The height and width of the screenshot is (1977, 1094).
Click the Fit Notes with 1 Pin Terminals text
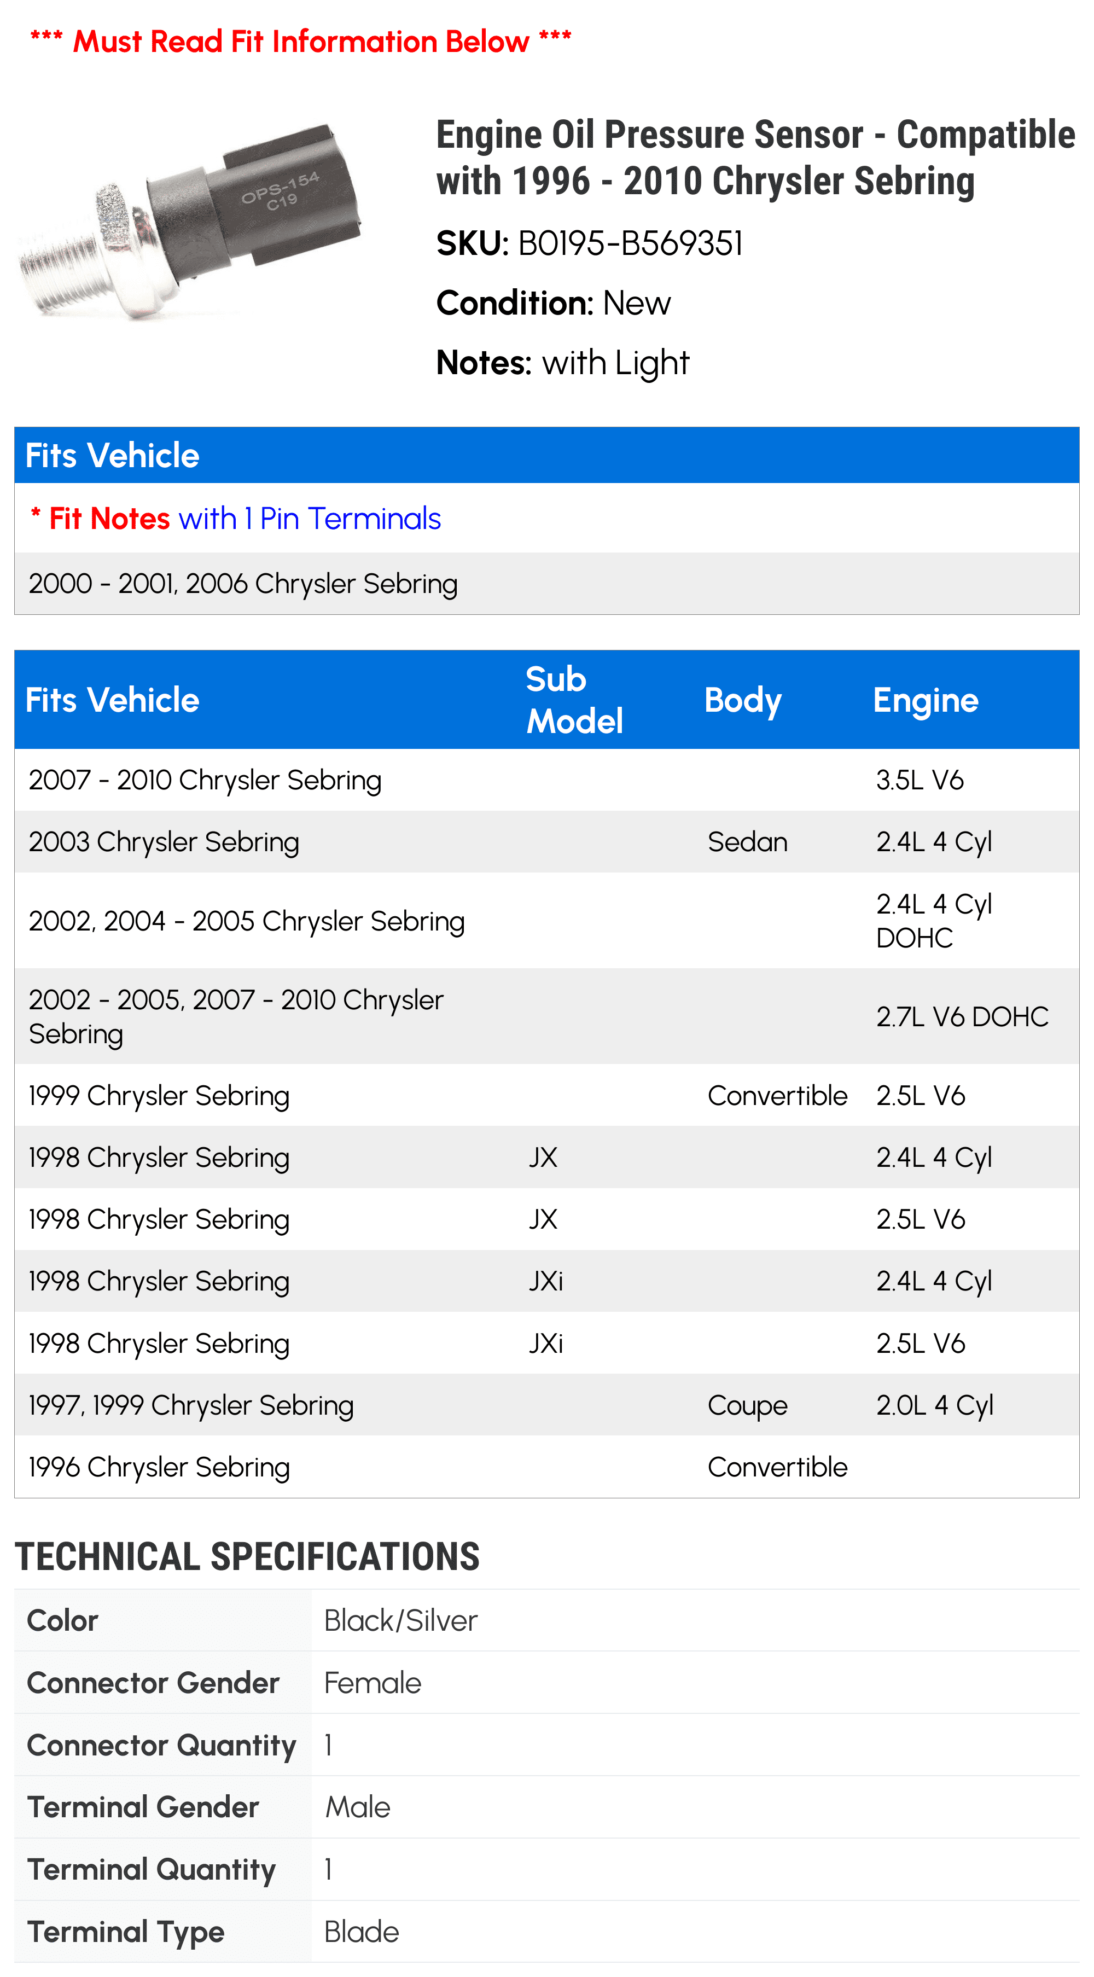(x=235, y=519)
